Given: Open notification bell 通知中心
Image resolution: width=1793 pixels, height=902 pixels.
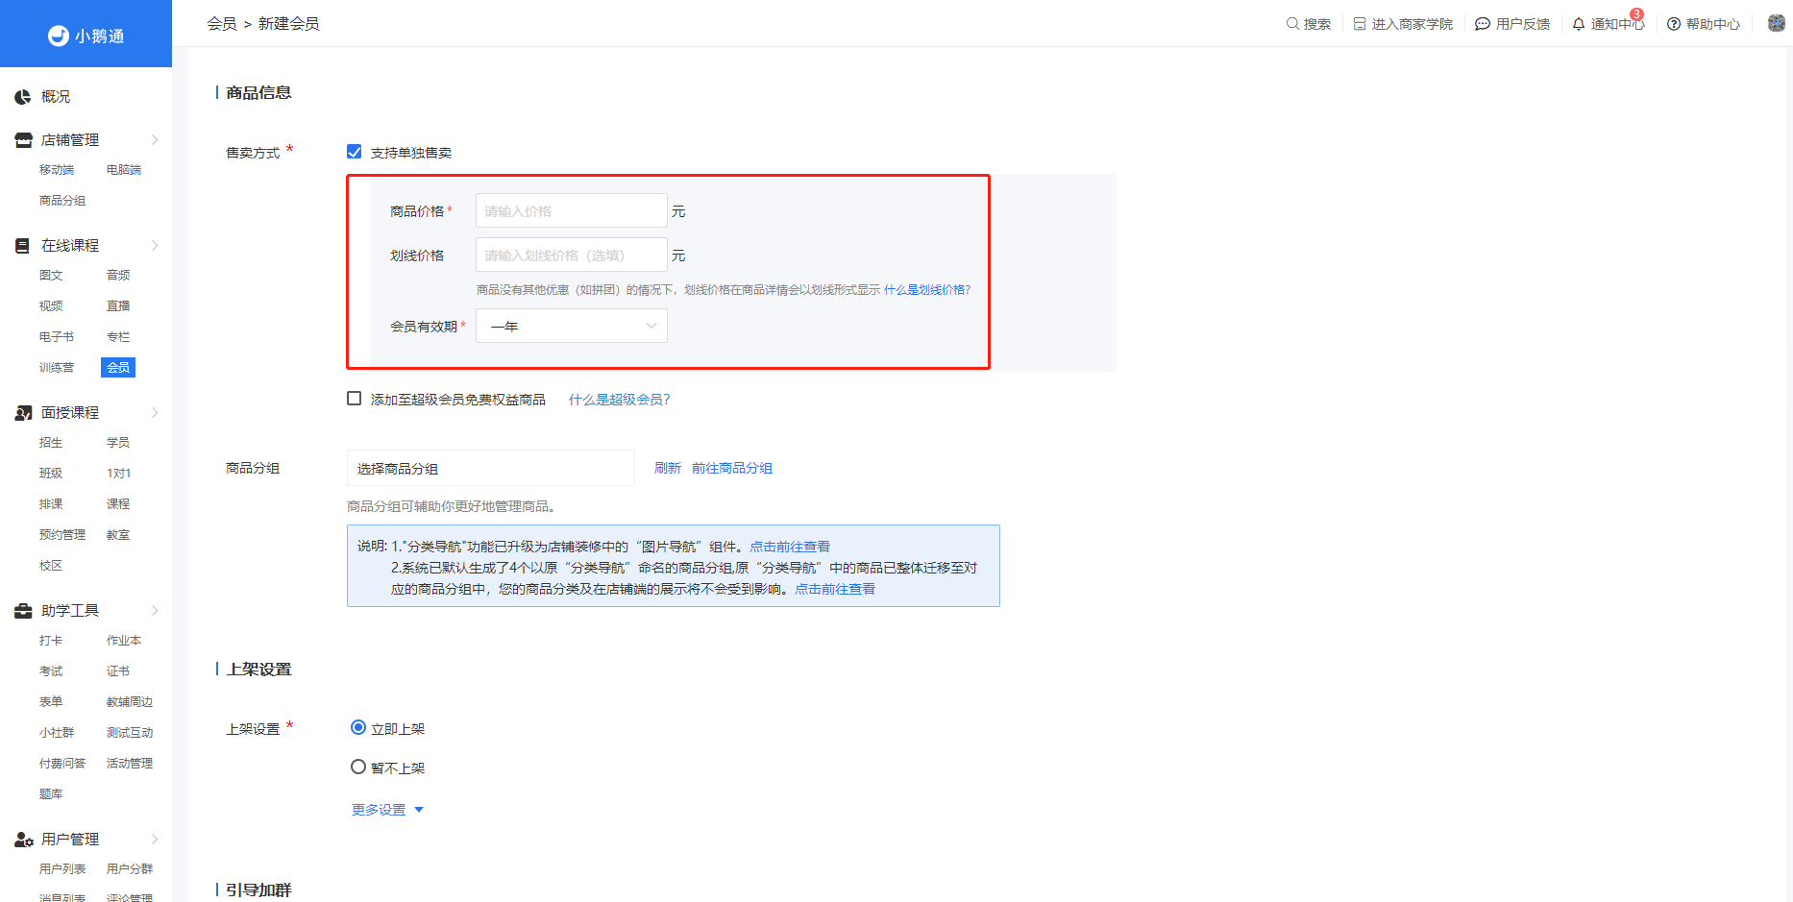Looking at the screenshot, I should (x=1579, y=24).
